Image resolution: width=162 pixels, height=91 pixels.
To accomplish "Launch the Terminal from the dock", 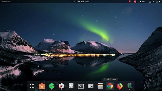I will (81, 86).
